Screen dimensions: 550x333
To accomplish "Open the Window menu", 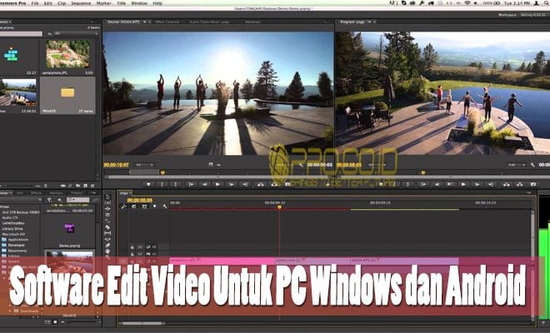I will (139, 3).
